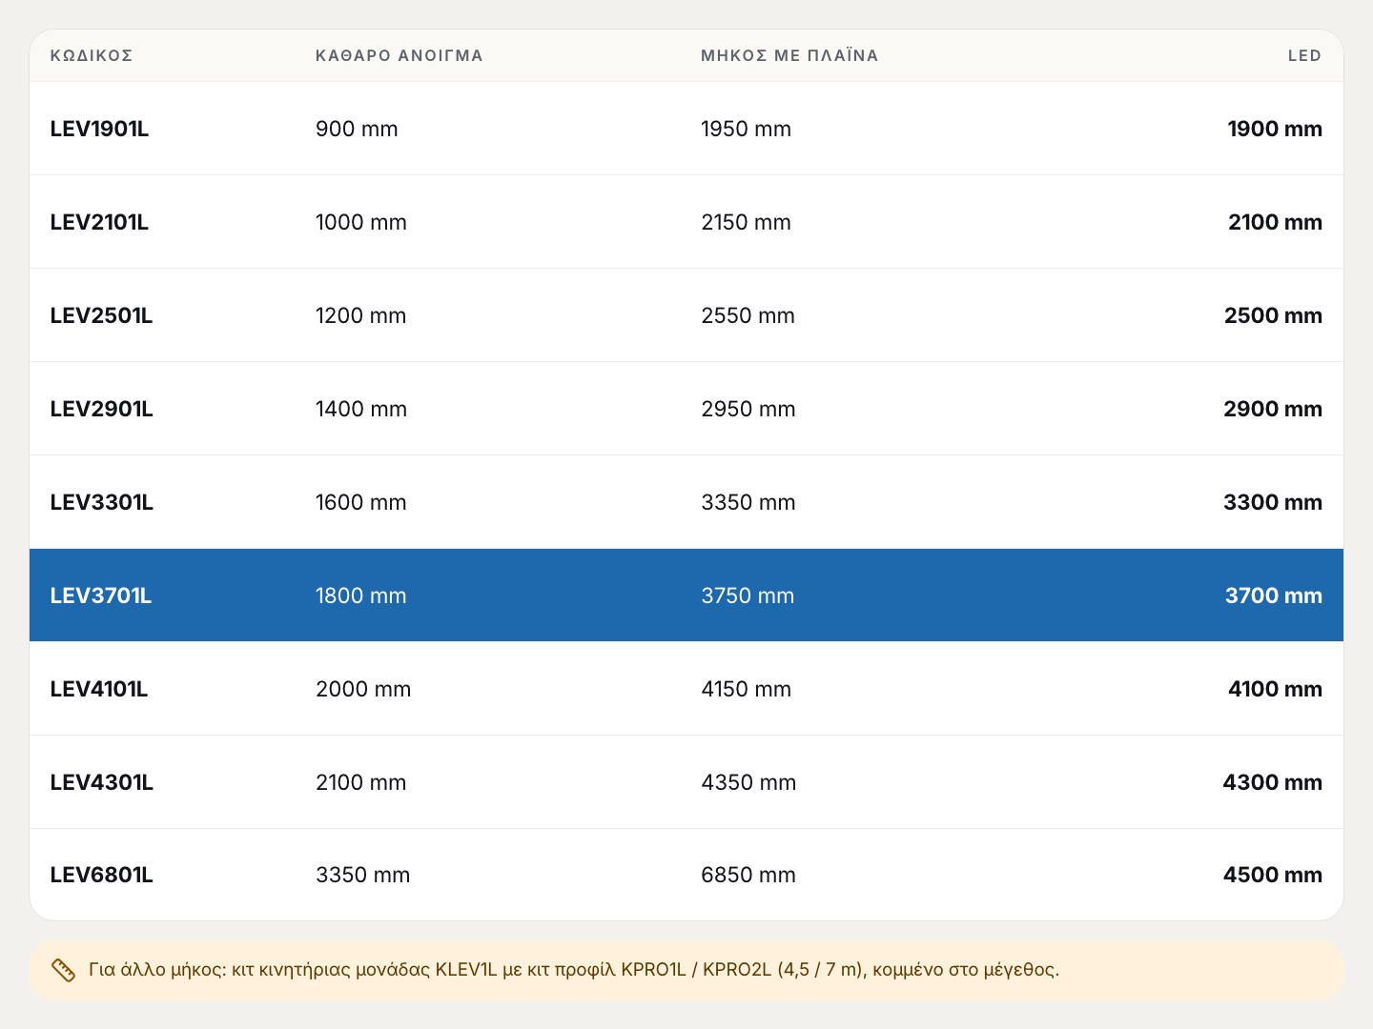Select product code LEV4101L
1373x1029 pixels.
[x=99, y=689]
